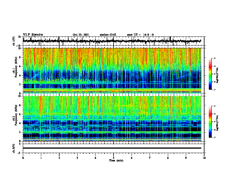Click time axis tick label "6"
Image resolution: width=230 pixels, height=177 pixels.
(132, 158)
